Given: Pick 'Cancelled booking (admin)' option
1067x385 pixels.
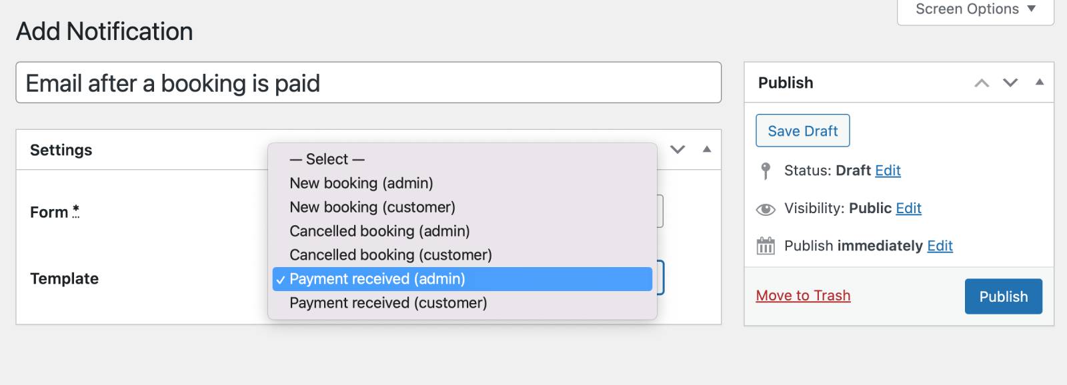Looking at the screenshot, I should (x=379, y=231).
